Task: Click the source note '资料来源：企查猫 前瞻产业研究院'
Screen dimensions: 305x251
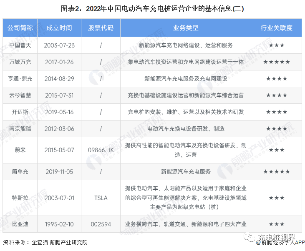Action: [x=45, y=242]
